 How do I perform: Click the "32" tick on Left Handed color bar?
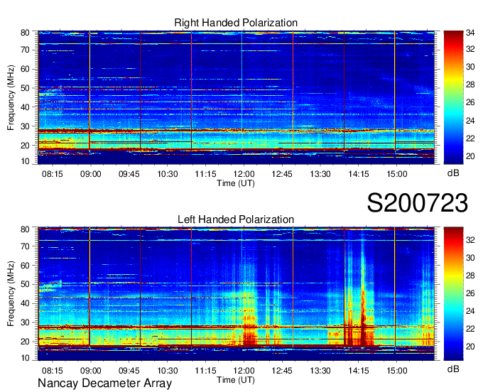[x=470, y=240]
